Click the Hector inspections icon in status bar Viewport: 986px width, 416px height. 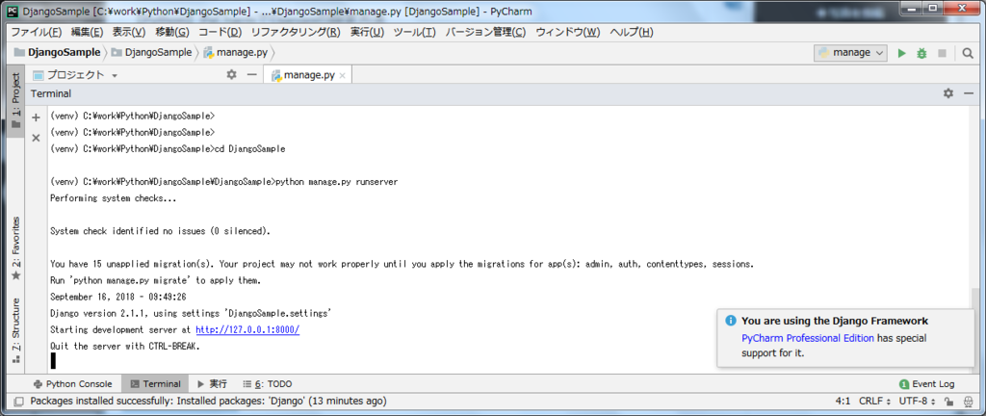[x=969, y=401]
